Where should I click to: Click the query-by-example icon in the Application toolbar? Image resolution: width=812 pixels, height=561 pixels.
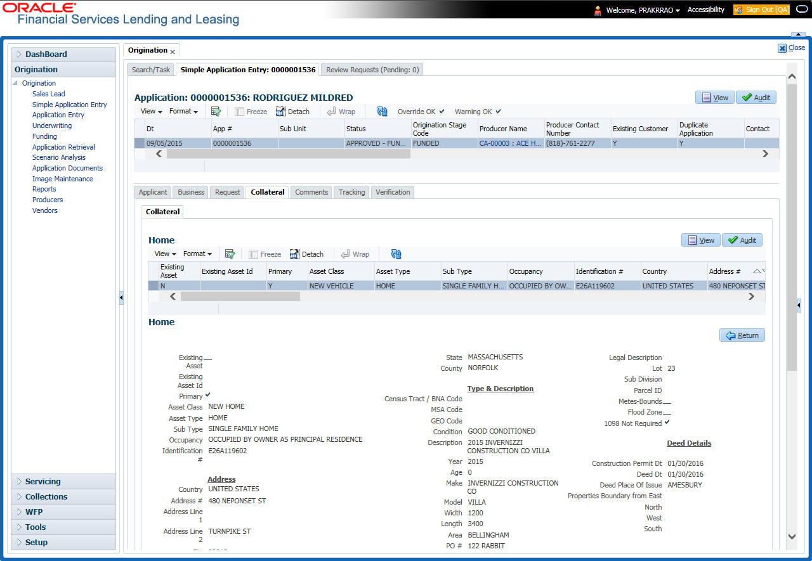coord(216,112)
